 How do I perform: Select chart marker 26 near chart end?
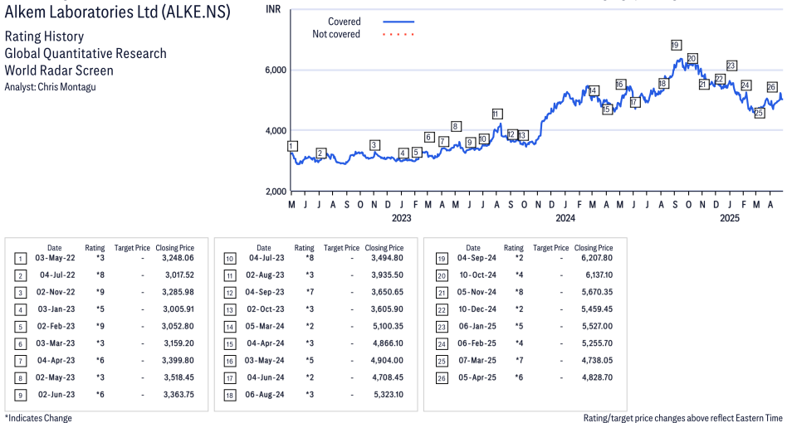click(x=770, y=87)
